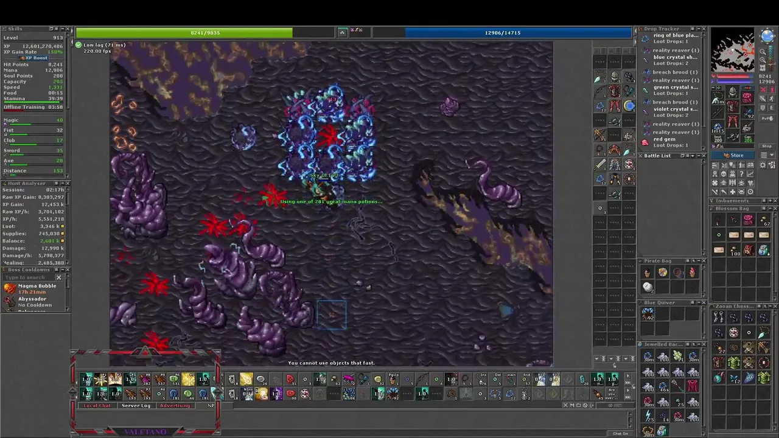Select the backpack equipment slot

pyautogui.click(x=747, y=97)
